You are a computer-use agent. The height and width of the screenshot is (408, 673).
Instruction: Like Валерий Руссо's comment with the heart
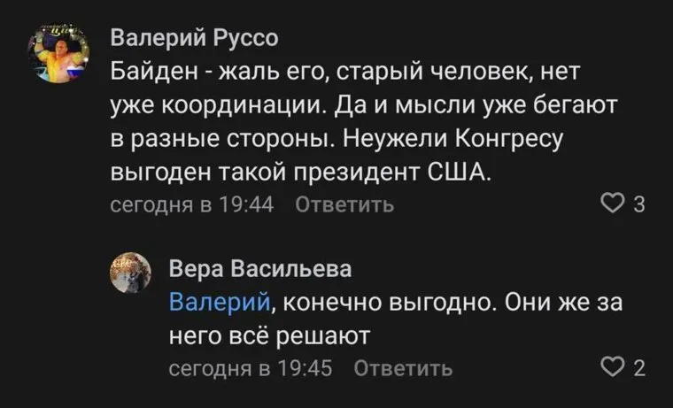[611, 205]
